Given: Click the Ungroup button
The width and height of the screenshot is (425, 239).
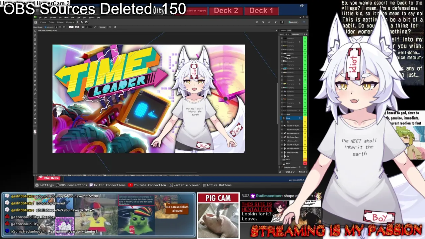Looking at the screenshot, I should coord(103,27).
